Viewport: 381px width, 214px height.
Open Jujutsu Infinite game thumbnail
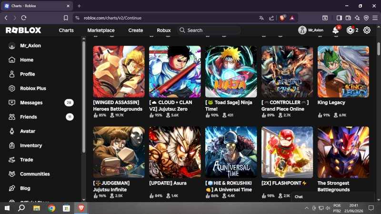[119, 152]
